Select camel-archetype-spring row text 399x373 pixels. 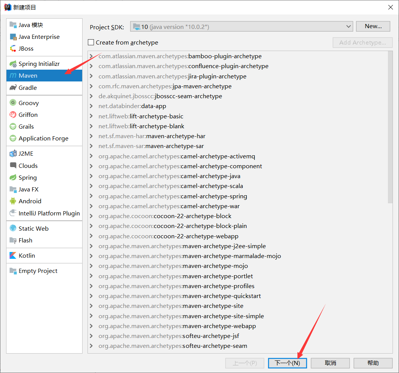(x=173, y=196)
